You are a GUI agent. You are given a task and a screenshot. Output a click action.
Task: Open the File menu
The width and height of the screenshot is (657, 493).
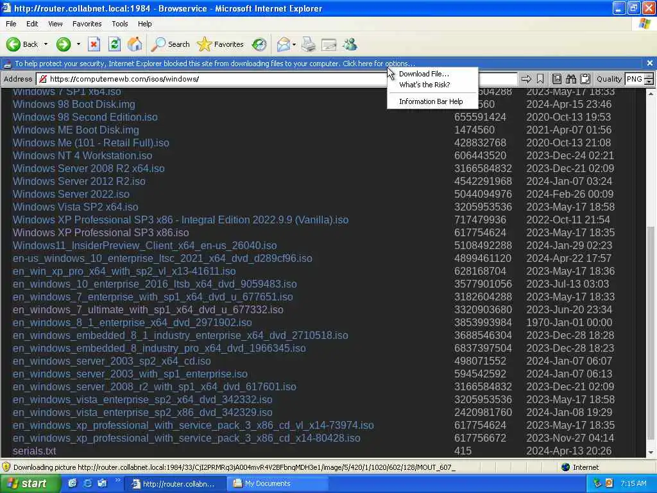point(11,24)
